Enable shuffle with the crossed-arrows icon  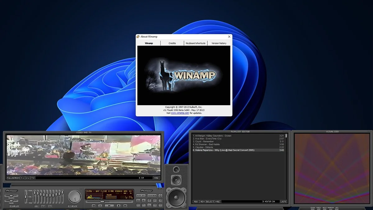[x=160, y=200]
